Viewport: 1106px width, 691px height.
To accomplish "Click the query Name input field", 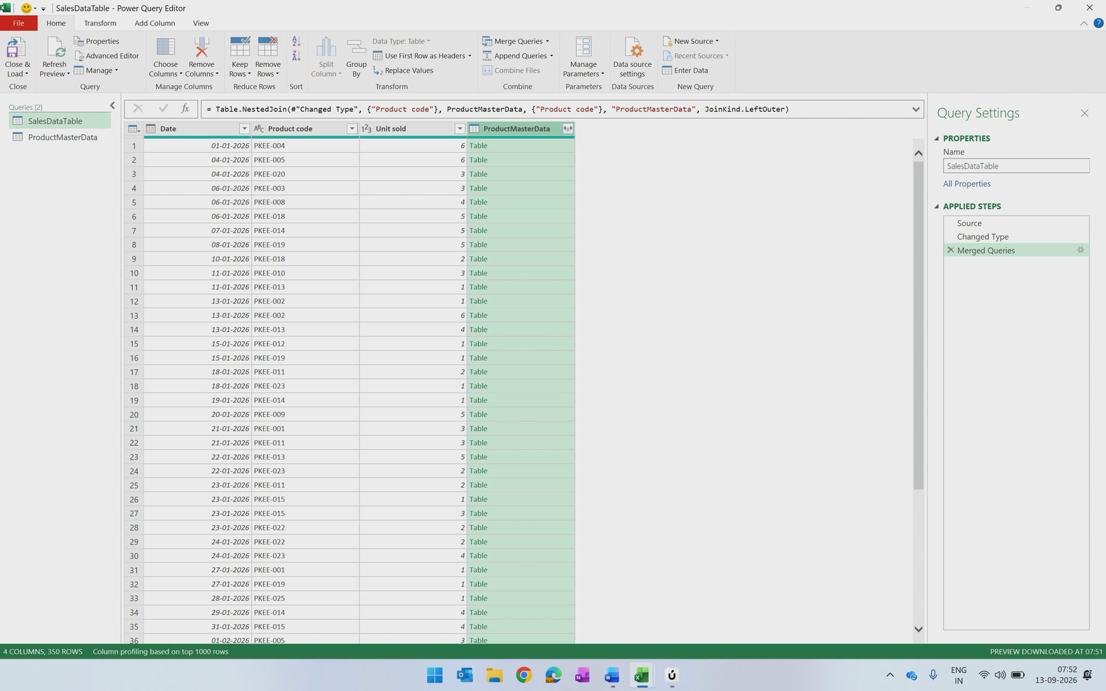I will click(1016, 166).
